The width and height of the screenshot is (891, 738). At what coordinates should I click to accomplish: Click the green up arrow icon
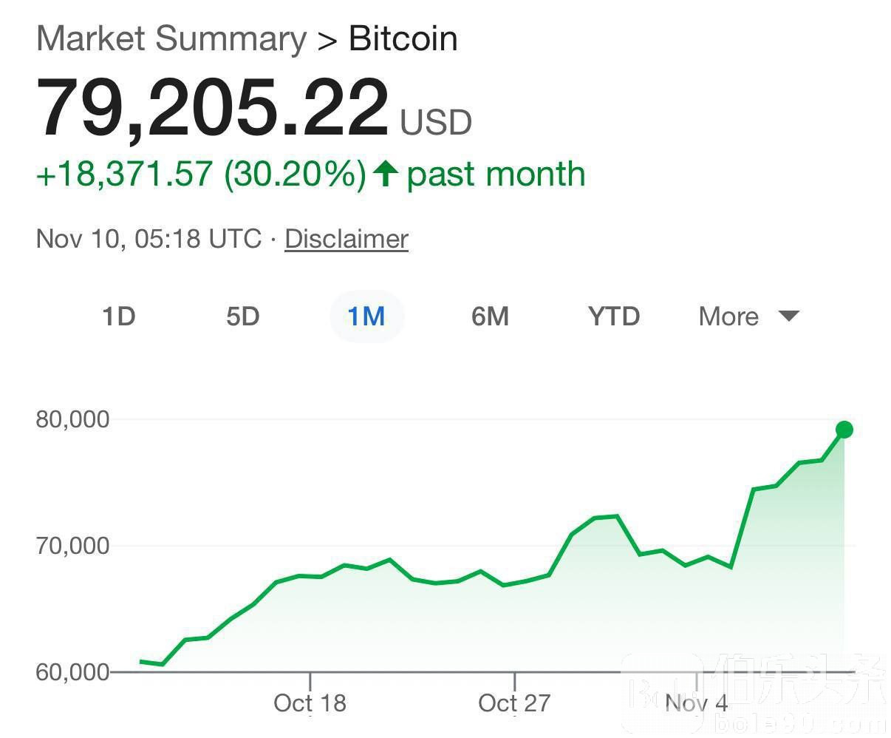[386, 174]
